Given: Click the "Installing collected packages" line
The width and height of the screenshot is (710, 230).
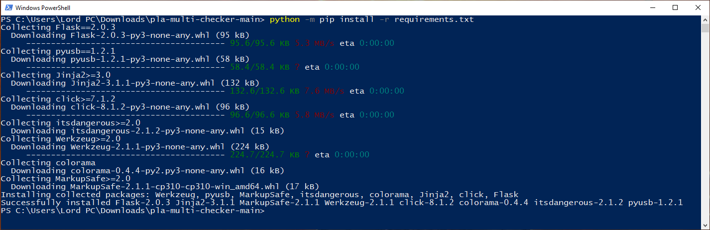Looking at the screenshot, I should [x=259, y=195].
